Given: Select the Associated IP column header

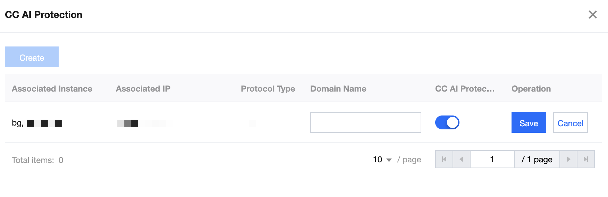Looking at the screenshot, I should [x=143, y=89].
